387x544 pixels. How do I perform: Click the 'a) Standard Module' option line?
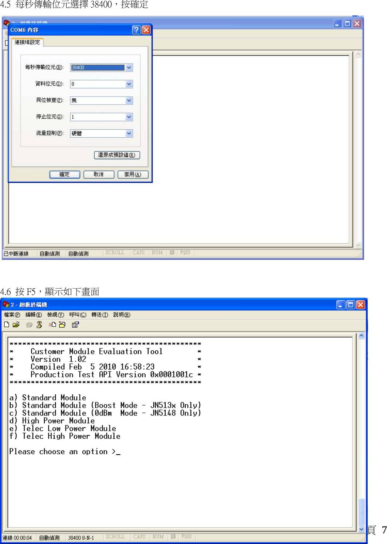(x=48, y=398)
